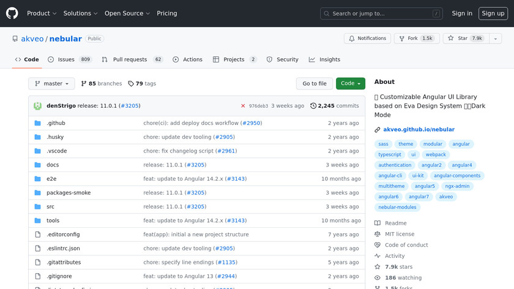This screenshot has width=514, height=289.
Task: Expand the Product menu
Action: coord(42,13)
